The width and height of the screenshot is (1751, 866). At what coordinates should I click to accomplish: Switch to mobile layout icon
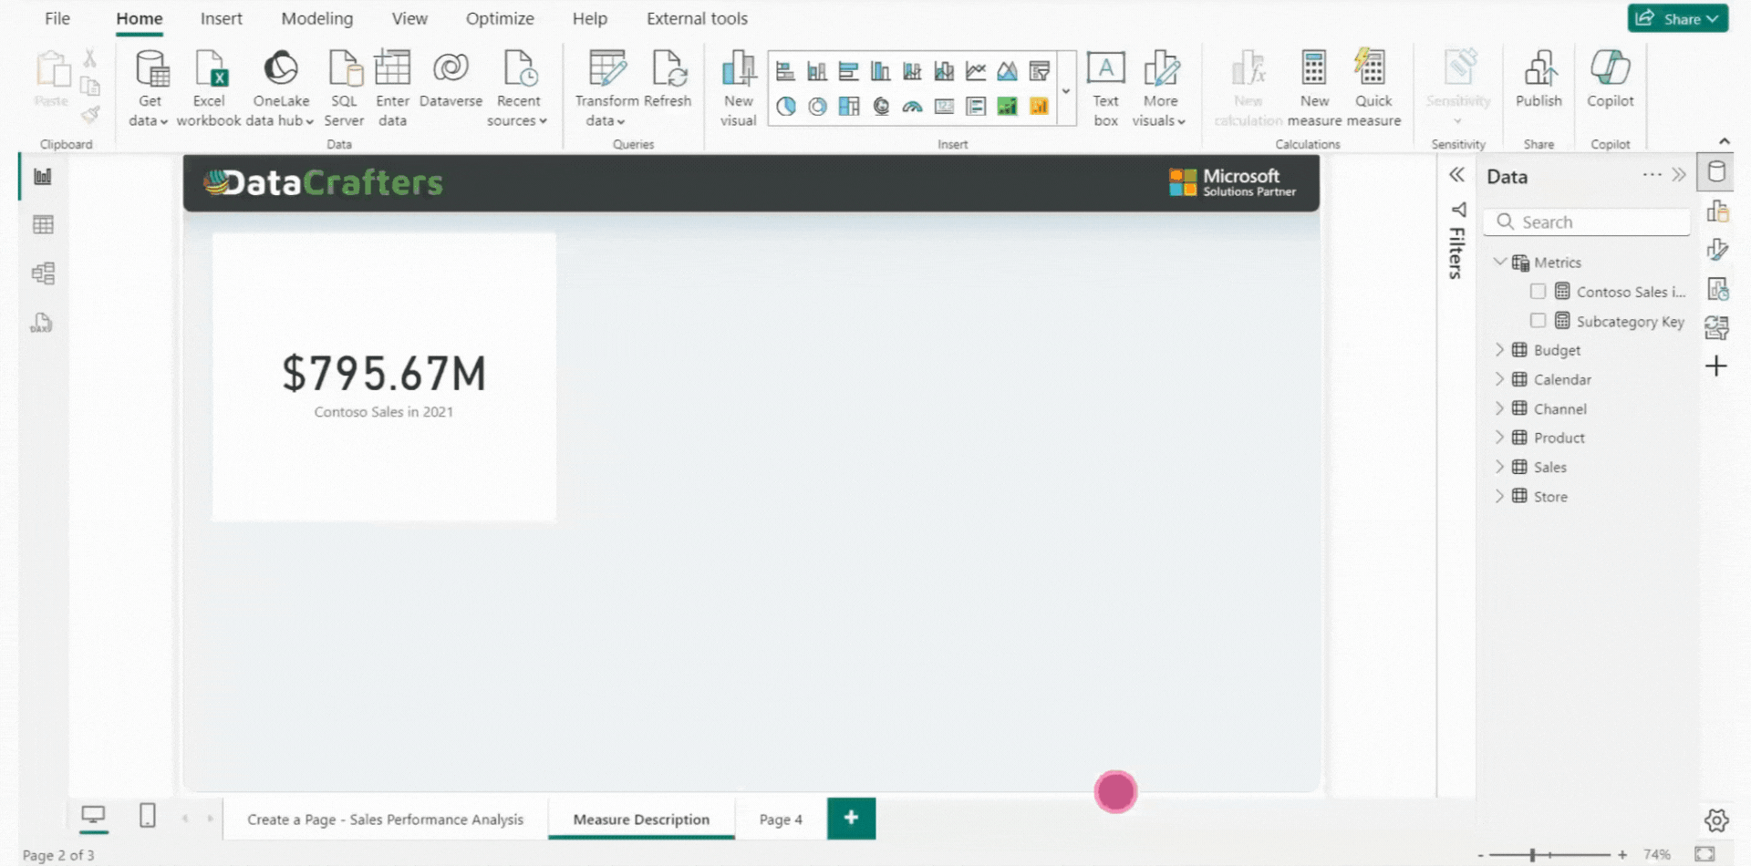pos(147,816)
